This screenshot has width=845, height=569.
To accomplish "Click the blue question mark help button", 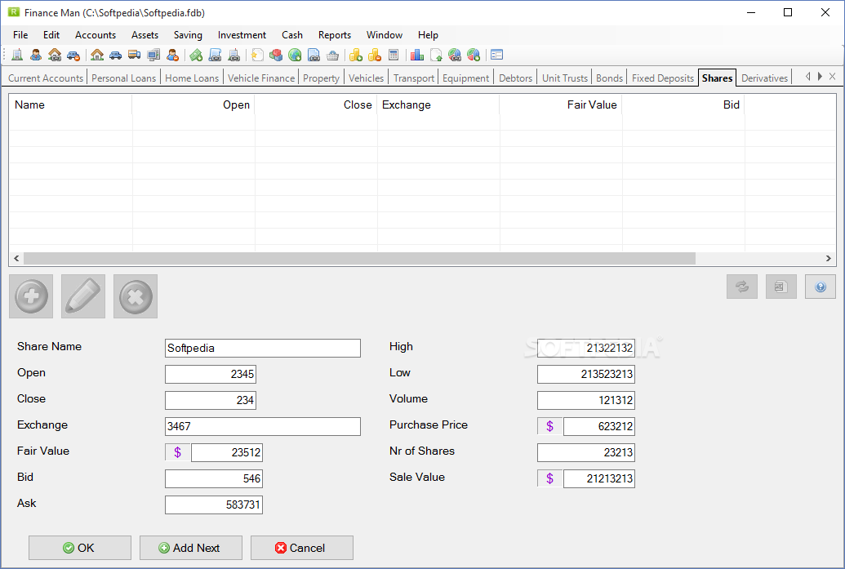I will click(821, 287).
